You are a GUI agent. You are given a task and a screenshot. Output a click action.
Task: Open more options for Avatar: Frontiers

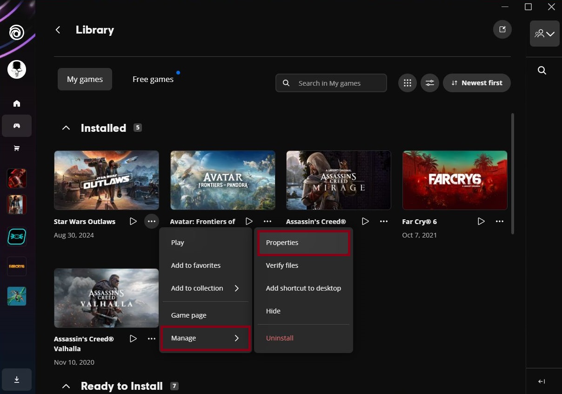pos(268,221)
